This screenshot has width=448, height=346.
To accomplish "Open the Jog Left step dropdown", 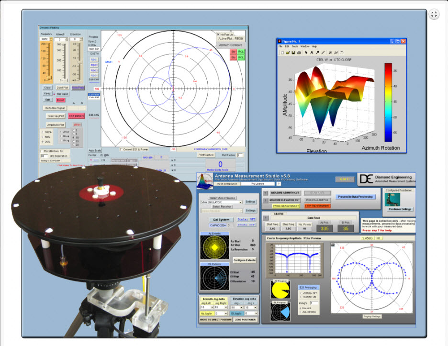I will (x=212, y=307).
